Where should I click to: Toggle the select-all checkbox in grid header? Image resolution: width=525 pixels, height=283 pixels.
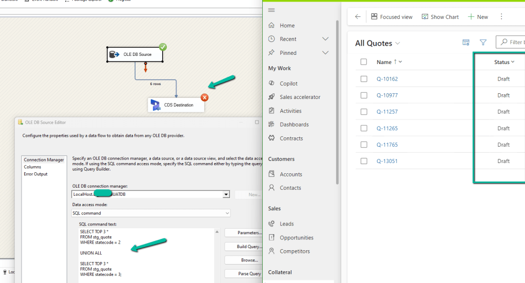pyautogui.click(x=364, y=62)
